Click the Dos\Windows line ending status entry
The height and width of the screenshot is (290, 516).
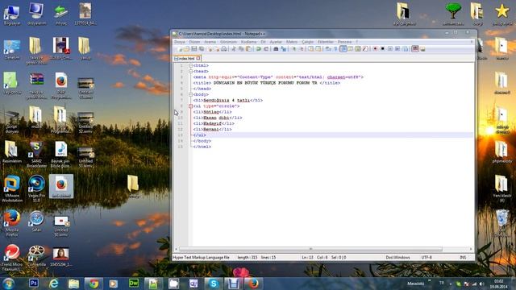click(x=397, y=258)
